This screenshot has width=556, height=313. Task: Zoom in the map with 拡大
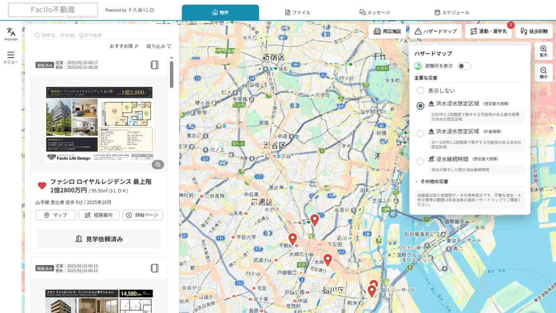pyautogui.click(x=544, y=51)
